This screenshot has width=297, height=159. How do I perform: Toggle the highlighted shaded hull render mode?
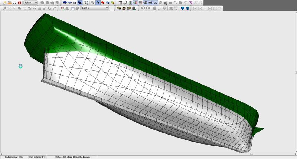(x=98, y=3)
